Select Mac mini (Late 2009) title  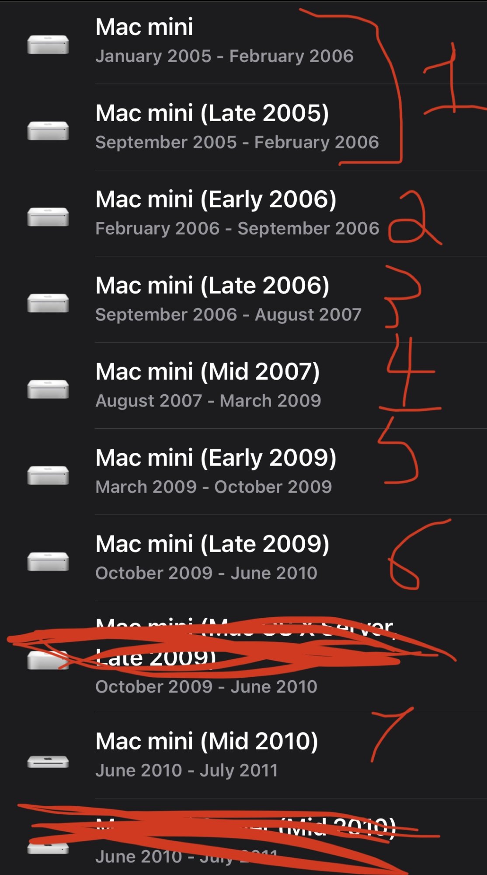point(212,544)
